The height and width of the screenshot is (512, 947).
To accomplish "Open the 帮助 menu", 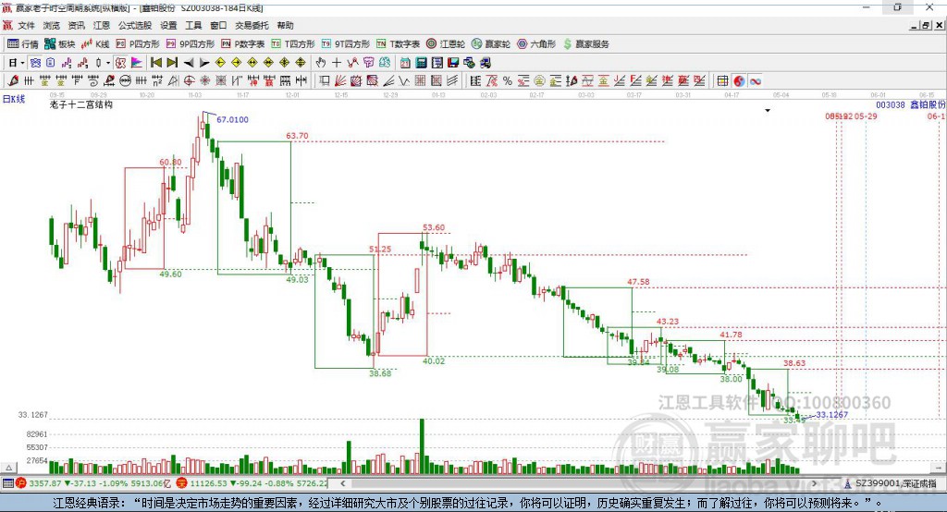I will click(285, 25).
